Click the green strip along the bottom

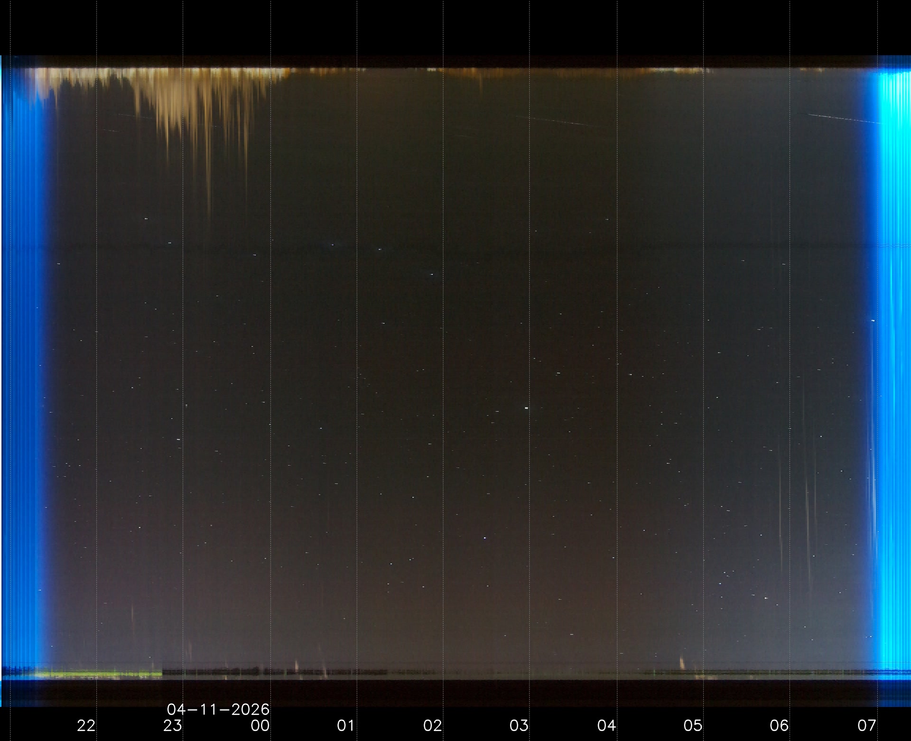tap(100, 673)
